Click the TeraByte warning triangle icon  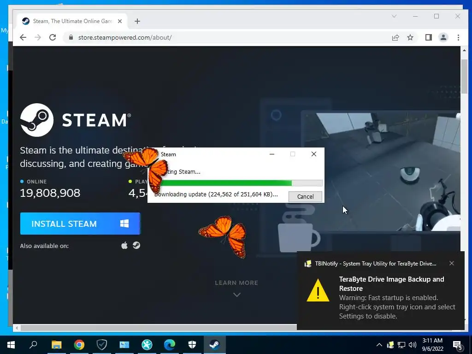tap(318, 290)
